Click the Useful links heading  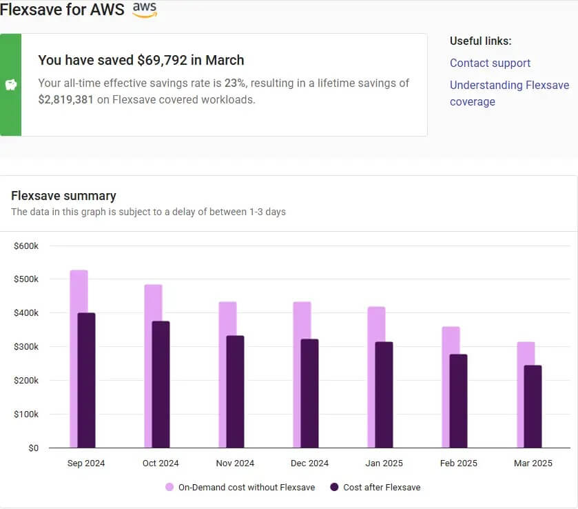[480, 41]
